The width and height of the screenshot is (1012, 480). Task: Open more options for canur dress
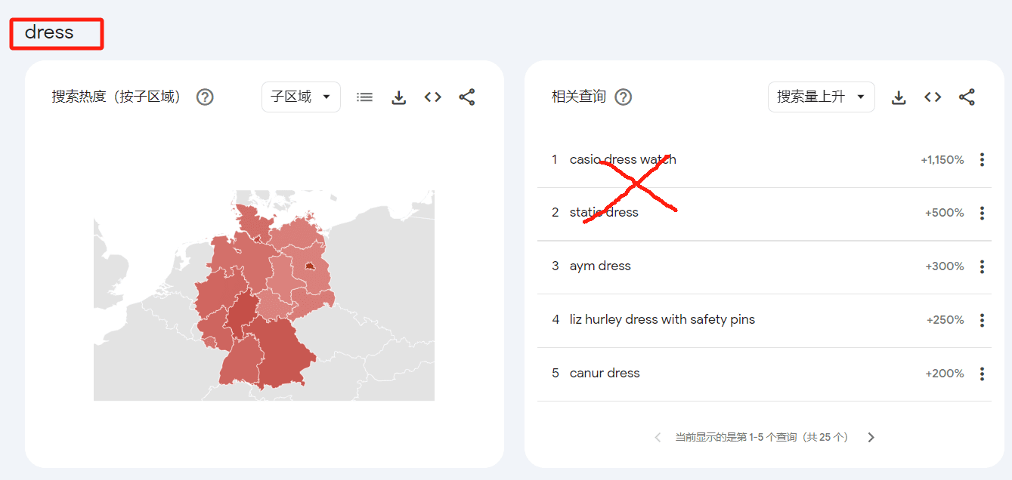982,374
